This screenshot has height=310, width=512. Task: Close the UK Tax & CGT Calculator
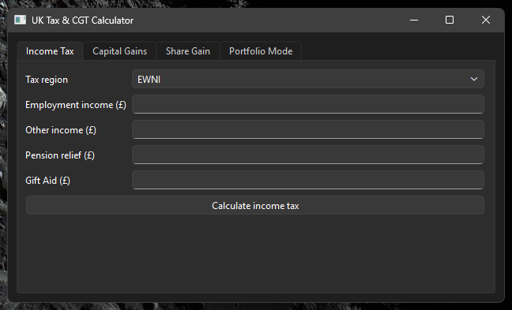(x=486, y=21)
